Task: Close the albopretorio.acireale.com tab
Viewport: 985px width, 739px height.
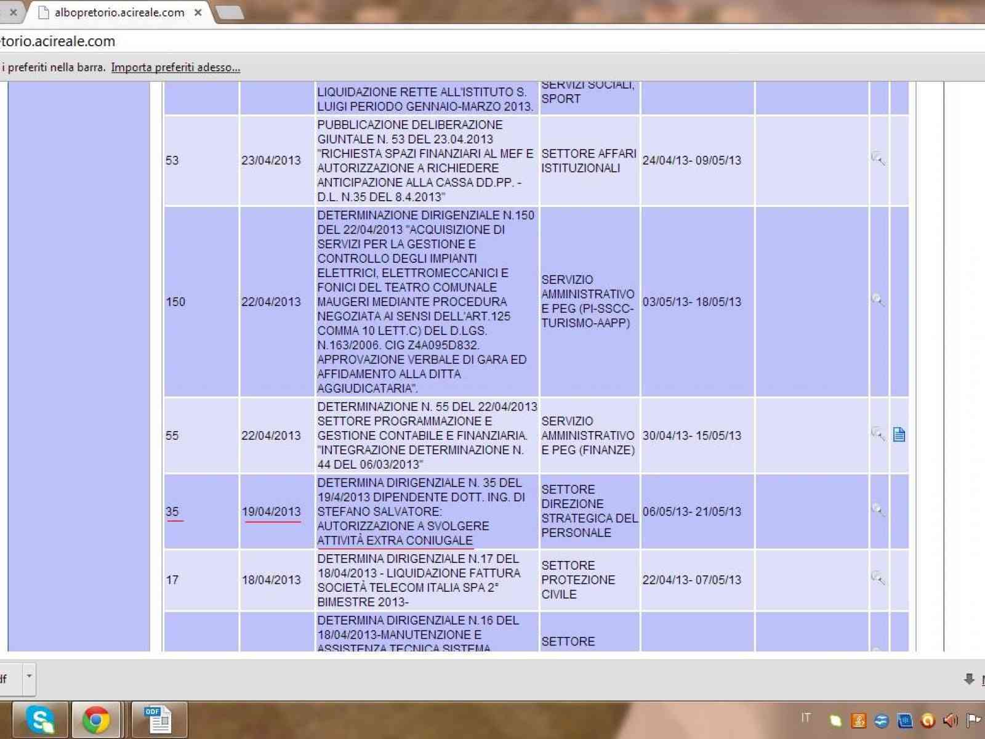Action: click(198, 12)
